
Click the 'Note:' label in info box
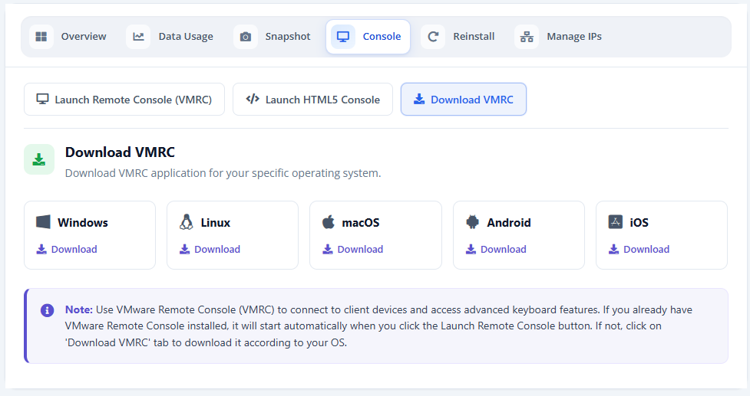79,309
